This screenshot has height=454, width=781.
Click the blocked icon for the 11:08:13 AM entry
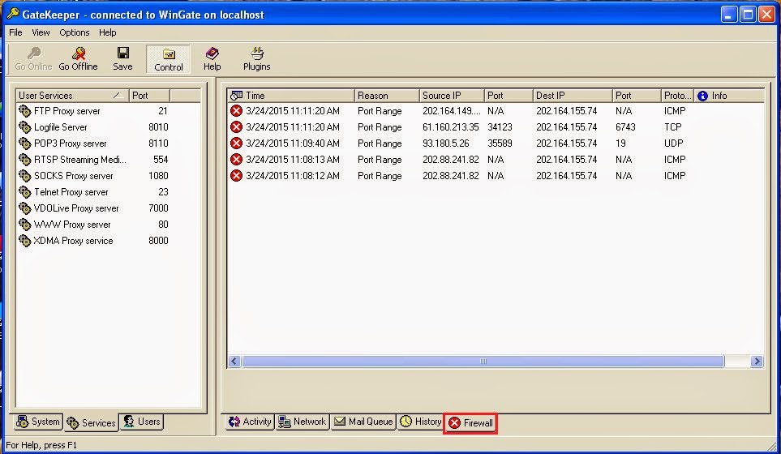coord(237,159)
